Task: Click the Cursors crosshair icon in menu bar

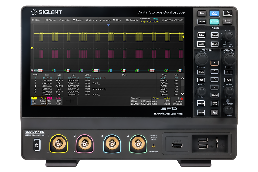Action: pyautogui.click(x=87, y=20)
